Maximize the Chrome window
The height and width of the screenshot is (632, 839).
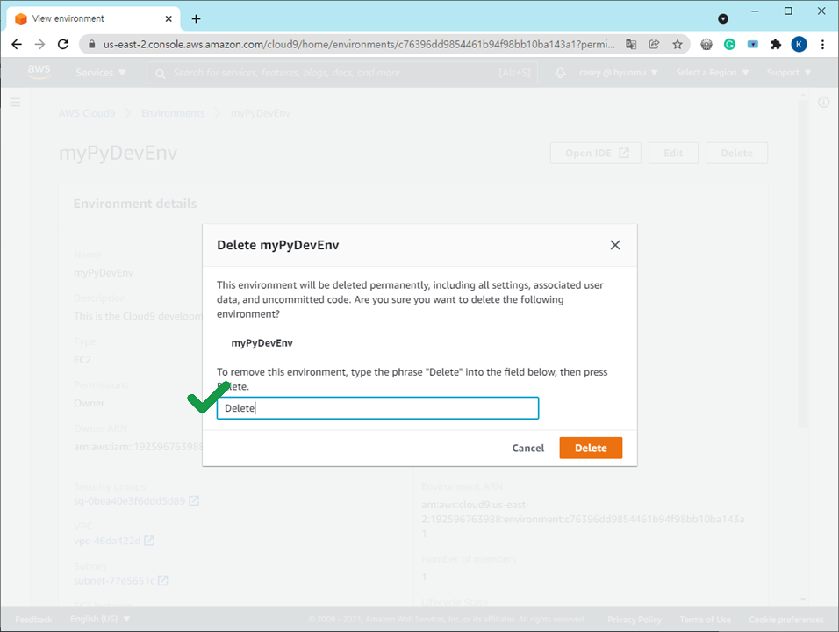coord(788,11)
